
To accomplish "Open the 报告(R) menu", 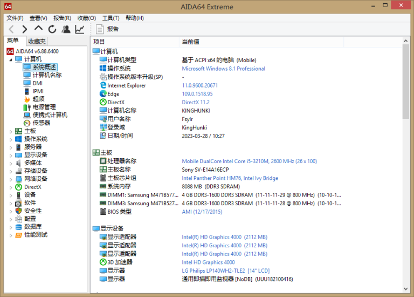I will tap(63, 18).
